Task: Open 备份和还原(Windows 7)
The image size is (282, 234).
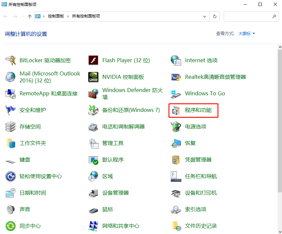Action: pos(130,110)
